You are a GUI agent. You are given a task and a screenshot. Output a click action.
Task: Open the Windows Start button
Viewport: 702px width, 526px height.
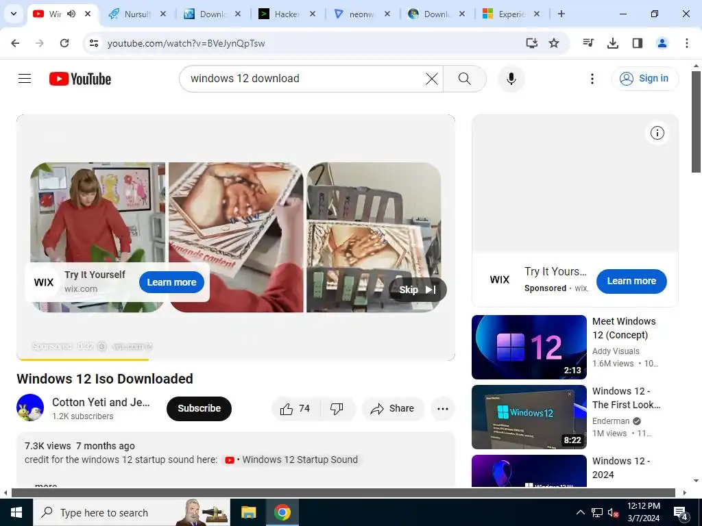click(x=16, y=512)
